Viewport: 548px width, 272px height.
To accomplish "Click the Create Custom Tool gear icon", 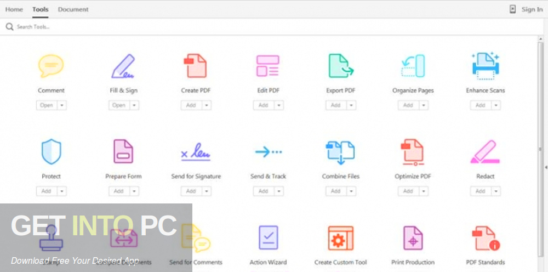I will pyautogui.click(x=340, y=238).
